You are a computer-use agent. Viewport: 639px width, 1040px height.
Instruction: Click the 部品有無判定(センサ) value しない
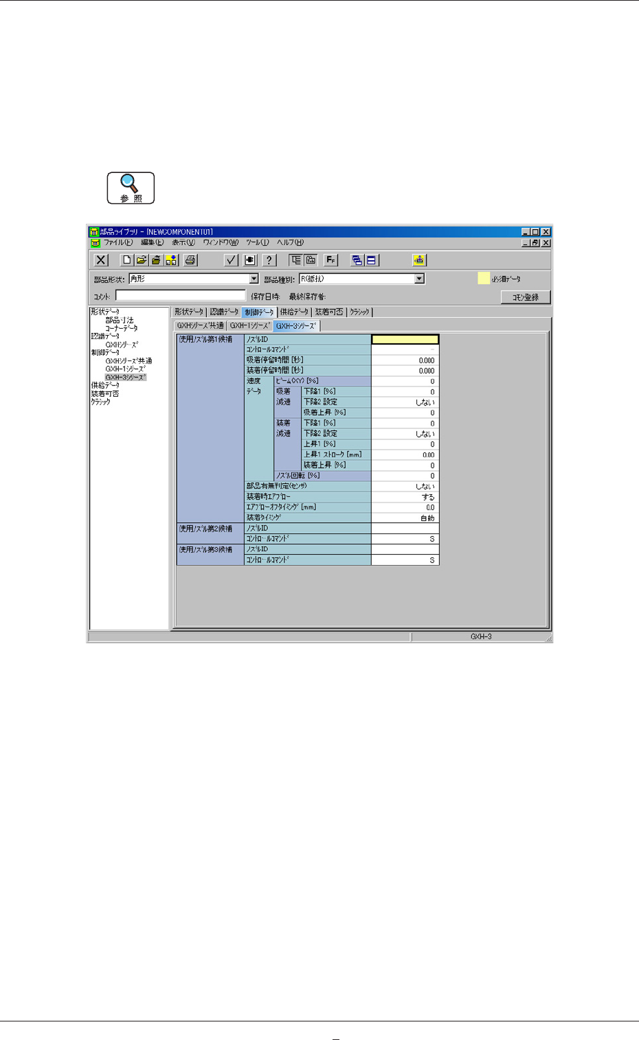tap(405, 486)
